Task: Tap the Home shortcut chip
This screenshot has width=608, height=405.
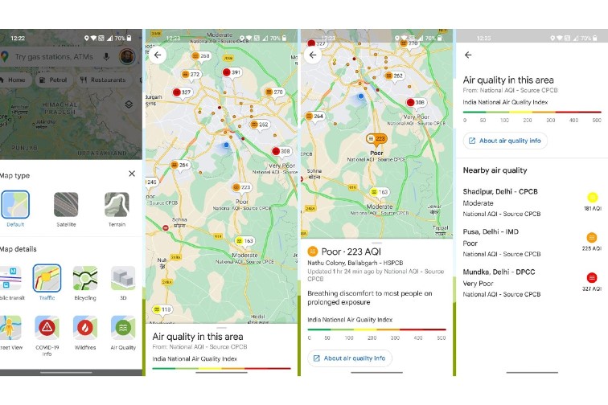Action: click(x=14, y=80)
